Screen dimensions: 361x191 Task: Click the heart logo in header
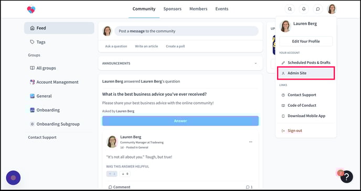[31, 9]
